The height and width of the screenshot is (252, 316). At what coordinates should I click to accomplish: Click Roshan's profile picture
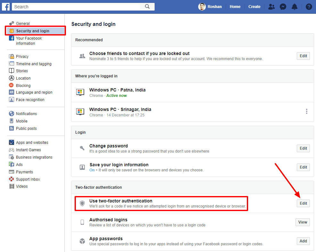[202, 7]
